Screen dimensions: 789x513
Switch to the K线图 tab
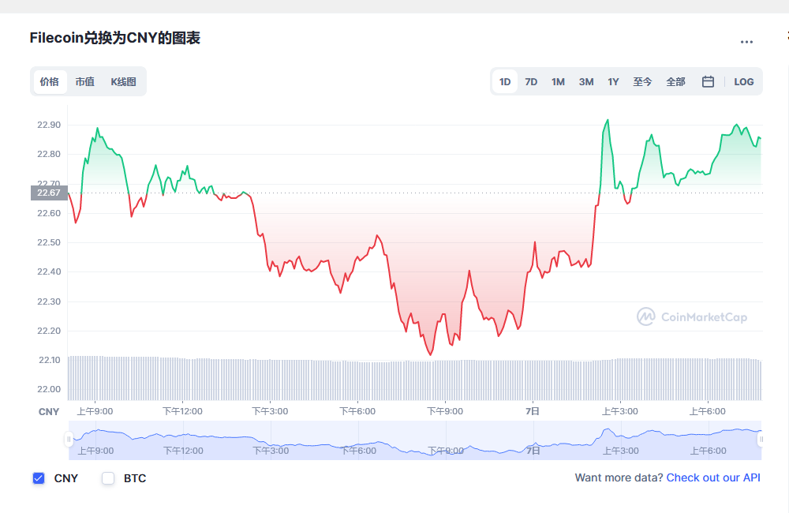click(x=123, y=81)
